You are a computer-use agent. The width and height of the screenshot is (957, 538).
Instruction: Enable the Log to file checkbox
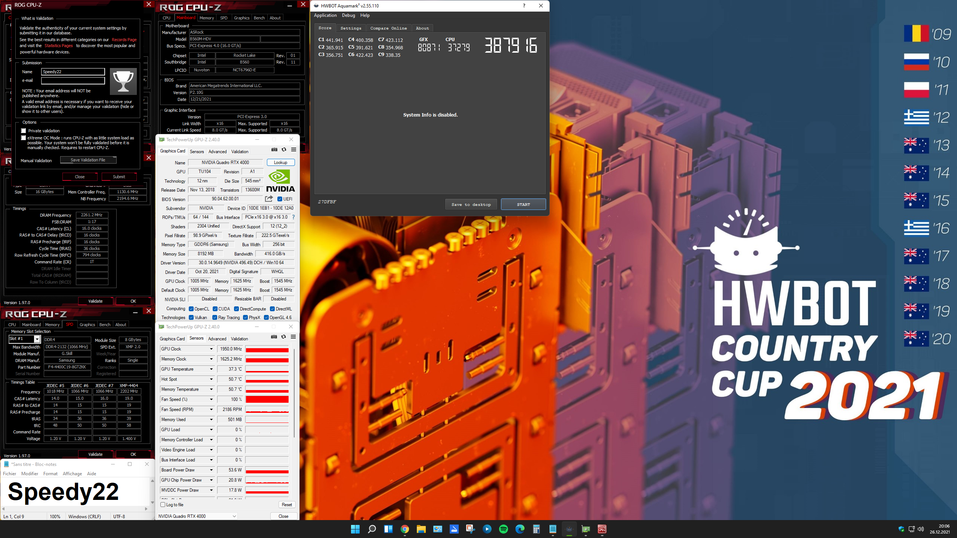[x=163, y=505]
